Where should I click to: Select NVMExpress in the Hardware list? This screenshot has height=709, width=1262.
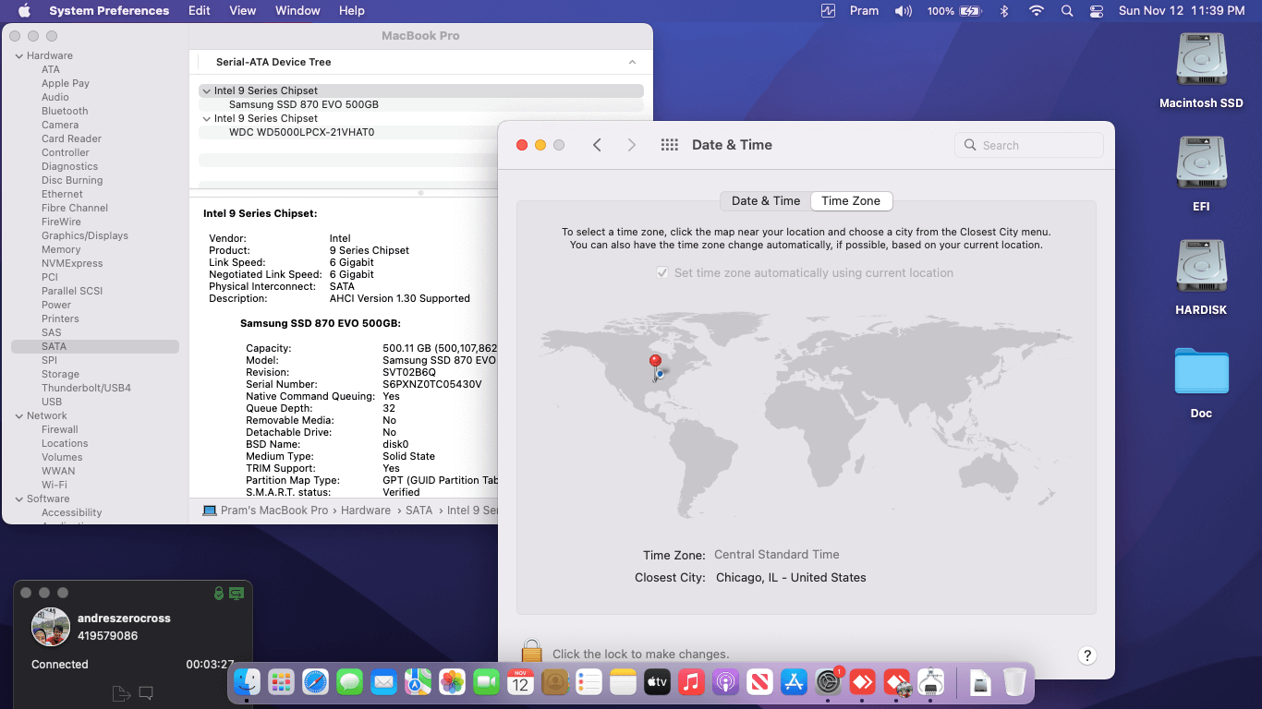(72, 263)
